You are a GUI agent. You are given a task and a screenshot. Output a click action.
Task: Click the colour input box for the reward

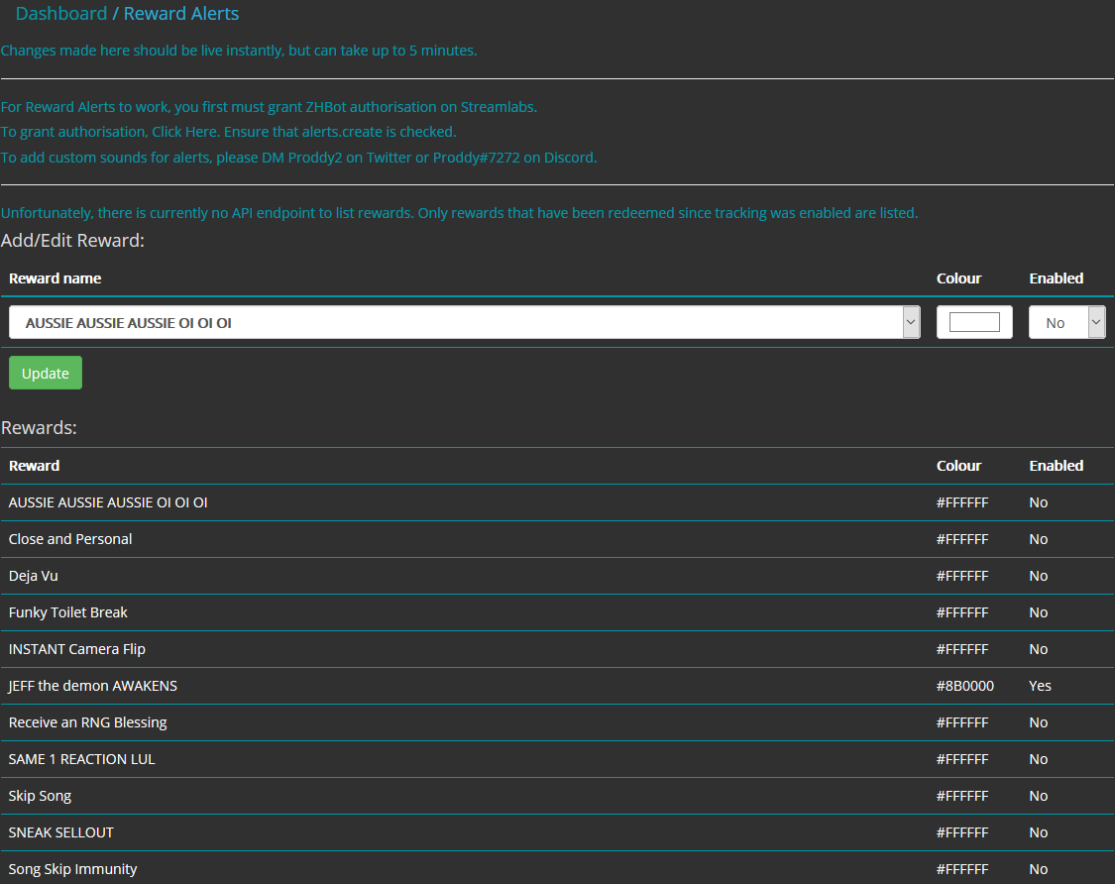tap(974, 322)
